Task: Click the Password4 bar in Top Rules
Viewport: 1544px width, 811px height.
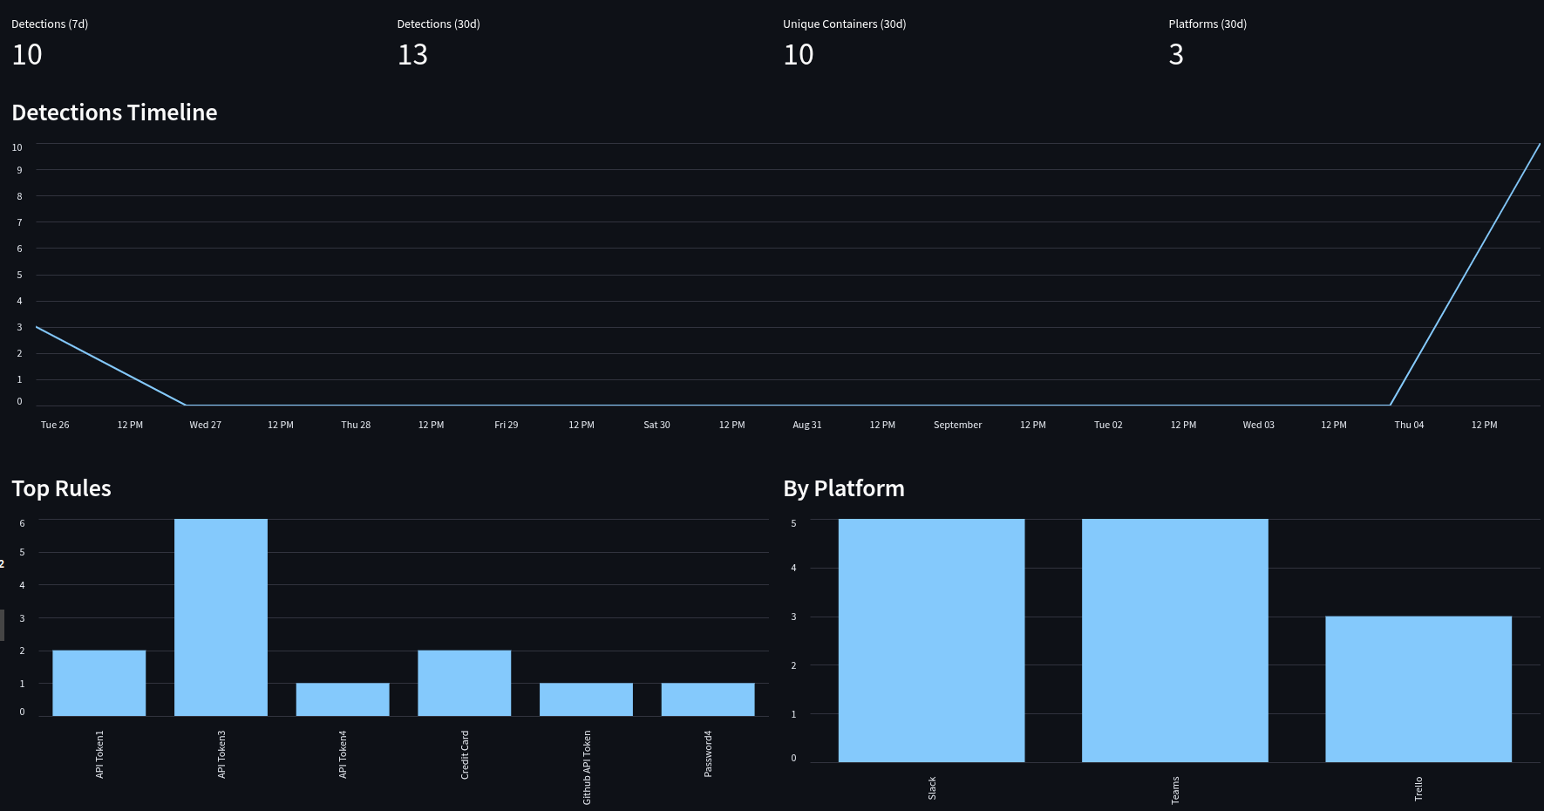Action: pyautogui.click(x=708, y=699)
